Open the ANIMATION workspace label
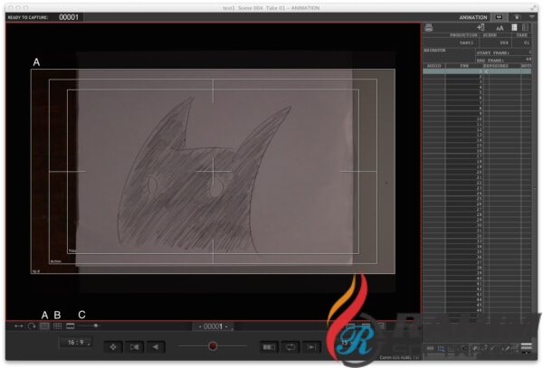Screen dimensions: 543x368 pyautogui.click(x=473, y=17)
